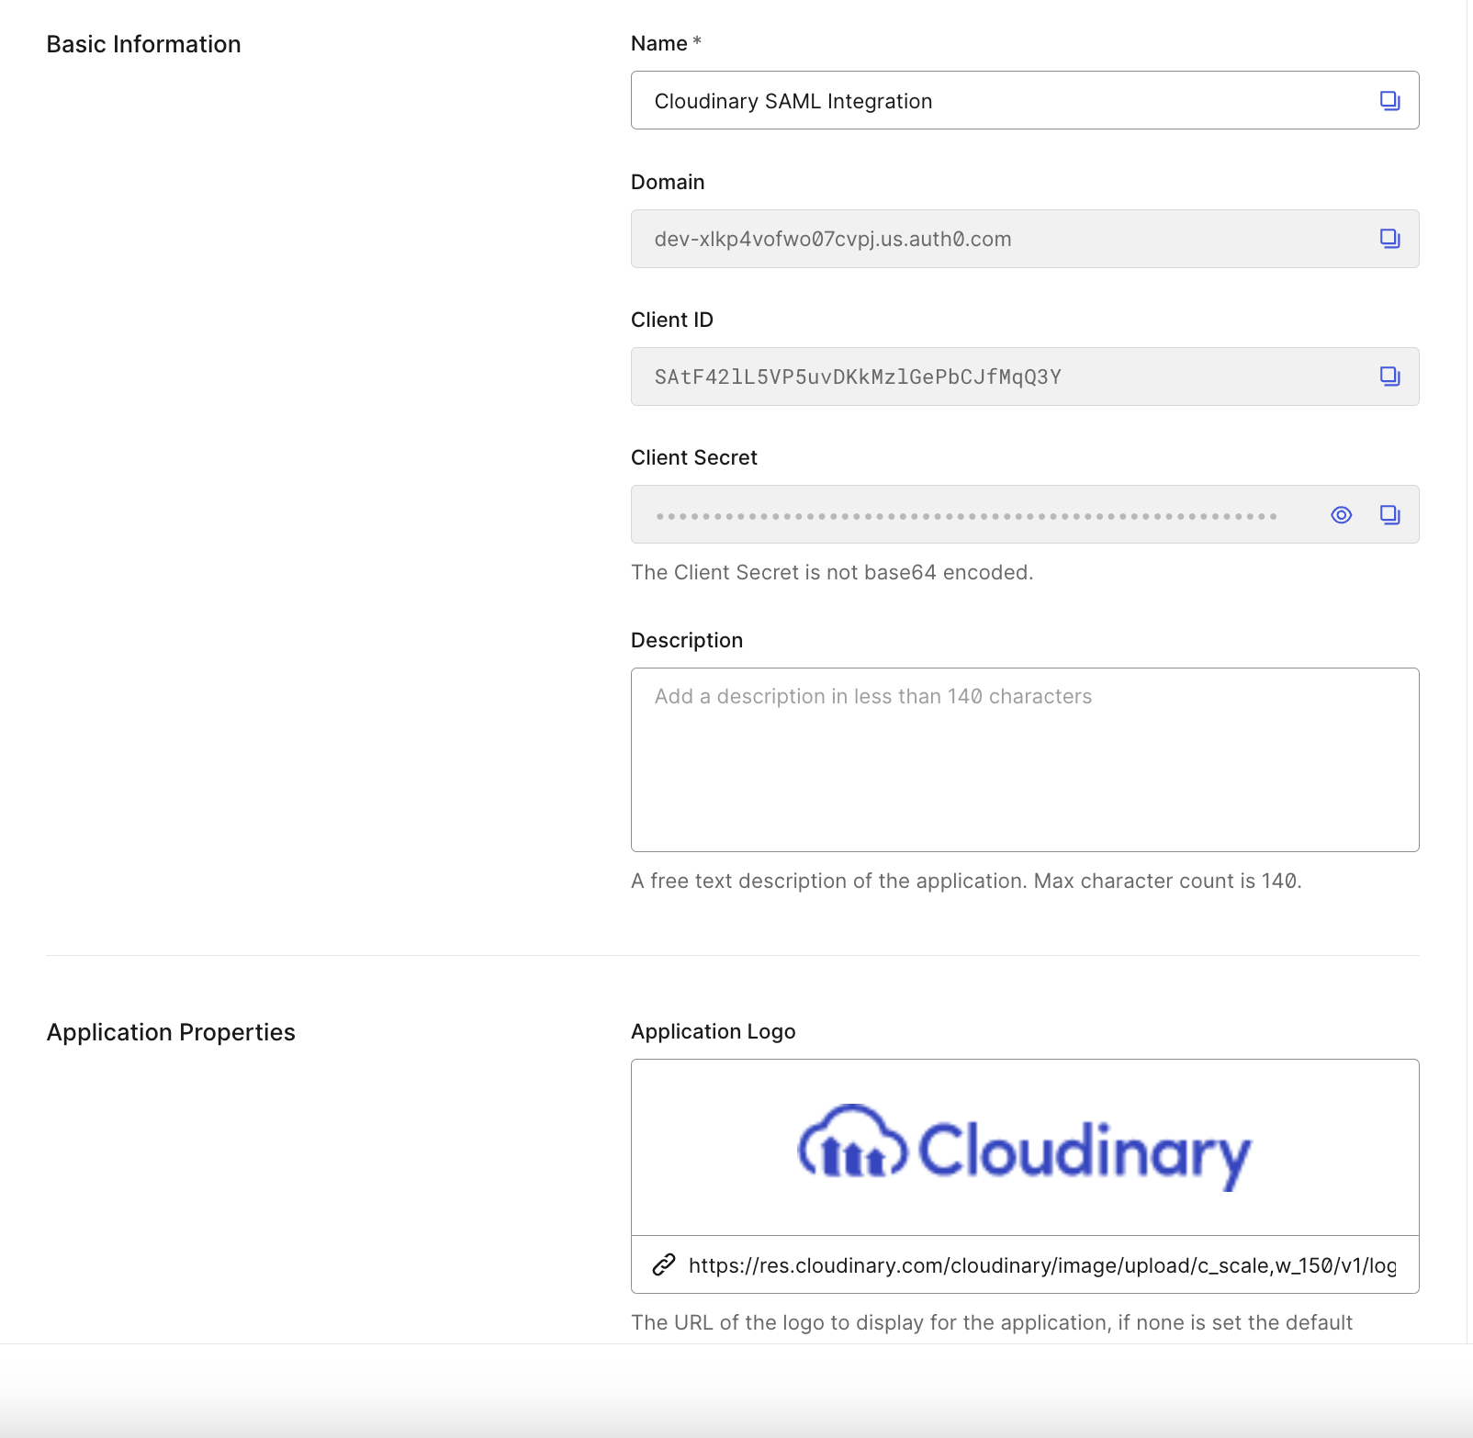Click the Cloudinary logo preview image

tap(1025, 1148)
